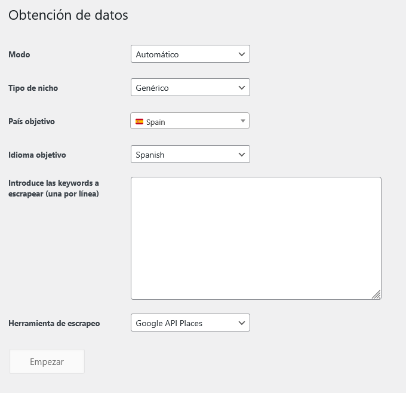Viewport: 406px width, 393px height.
Task: Open the Idioma objetivo Spanish dropdown
Action: click(x=190, y=154)
